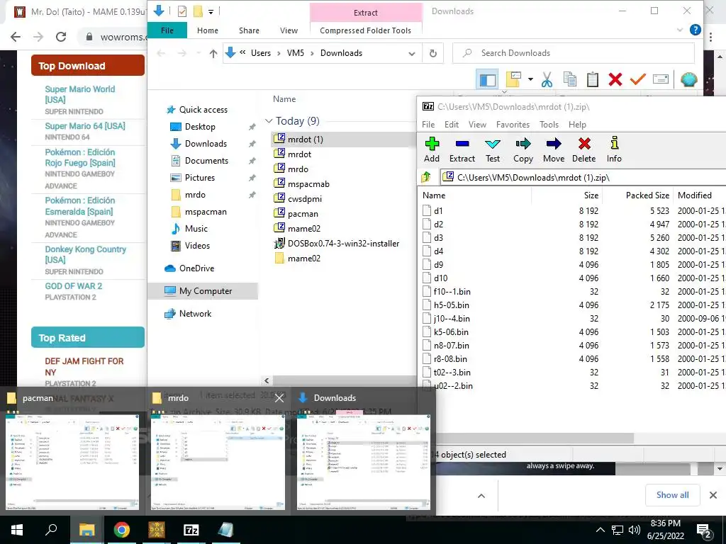Open Quick Access Toolbar customize dropdown
Viewport: 726px width, 544px height.
tap(211, 11)
